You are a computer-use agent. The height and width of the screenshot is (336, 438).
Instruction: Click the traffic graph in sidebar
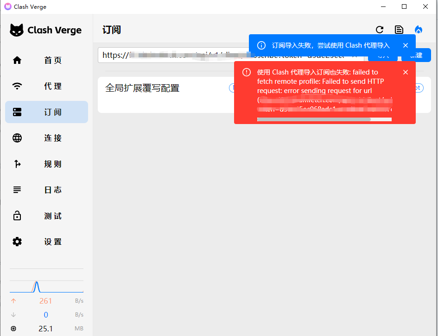click(x=46, y=286)
